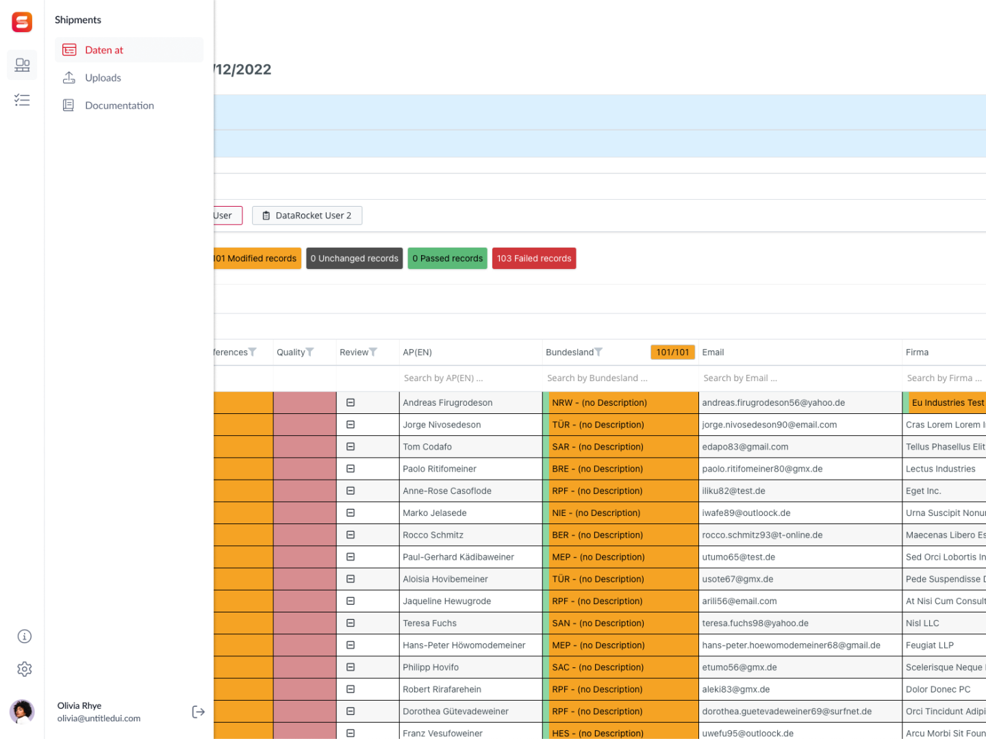Filter by 103 Failed records

[x=534, y=259]
